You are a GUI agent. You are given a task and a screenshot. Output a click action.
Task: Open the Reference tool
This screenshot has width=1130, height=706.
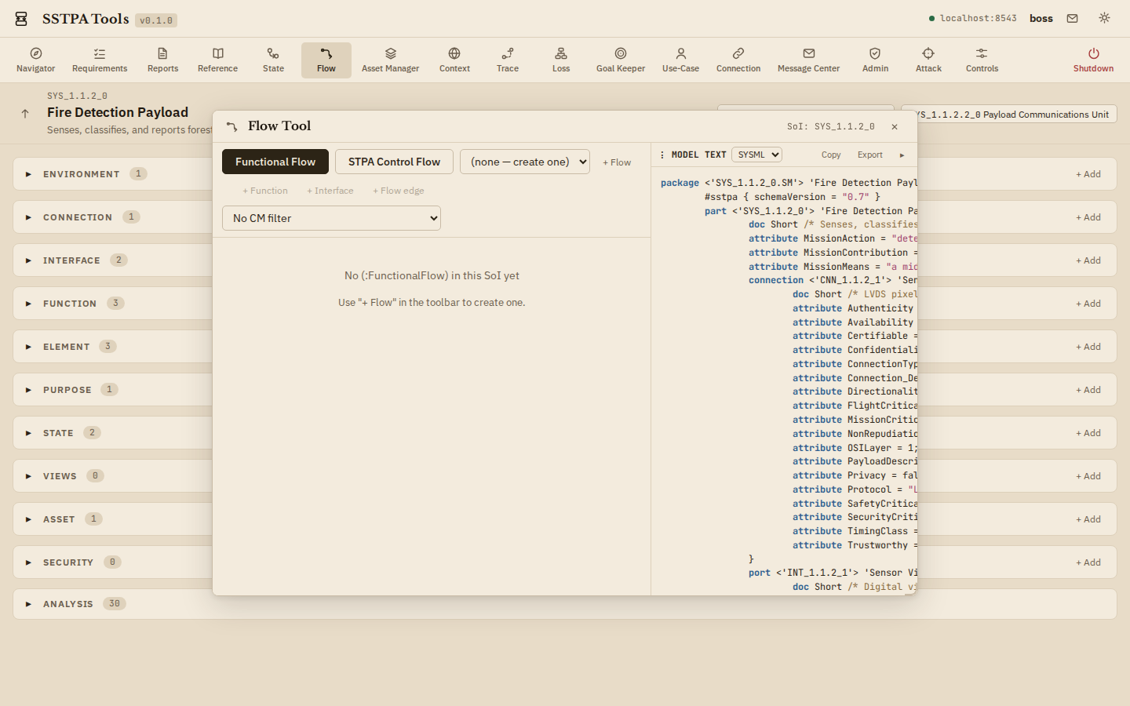click(x=217, y=60)
